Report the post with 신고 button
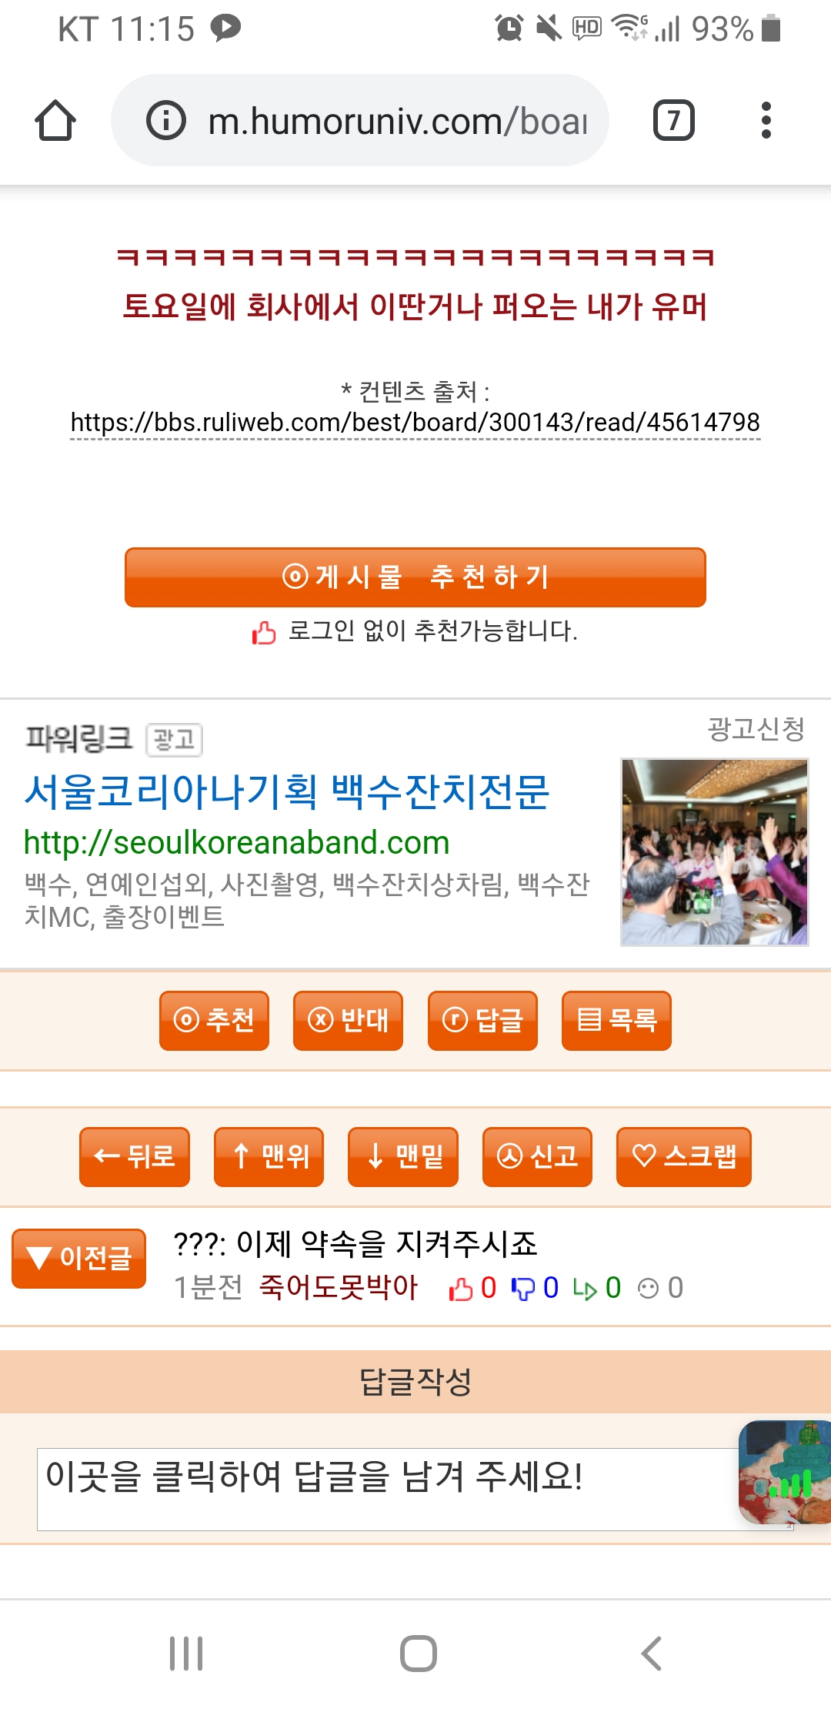Image resolution: width=831 pixels, height=1709 pixels. [x=537, y=1157]
